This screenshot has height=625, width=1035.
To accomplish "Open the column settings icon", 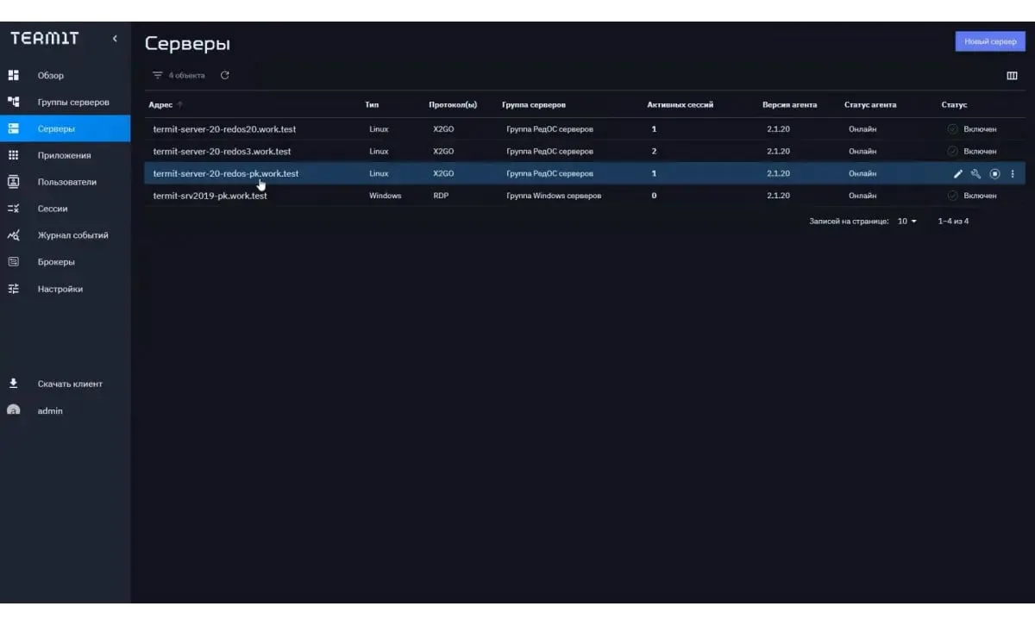I will pos(1012,76).
